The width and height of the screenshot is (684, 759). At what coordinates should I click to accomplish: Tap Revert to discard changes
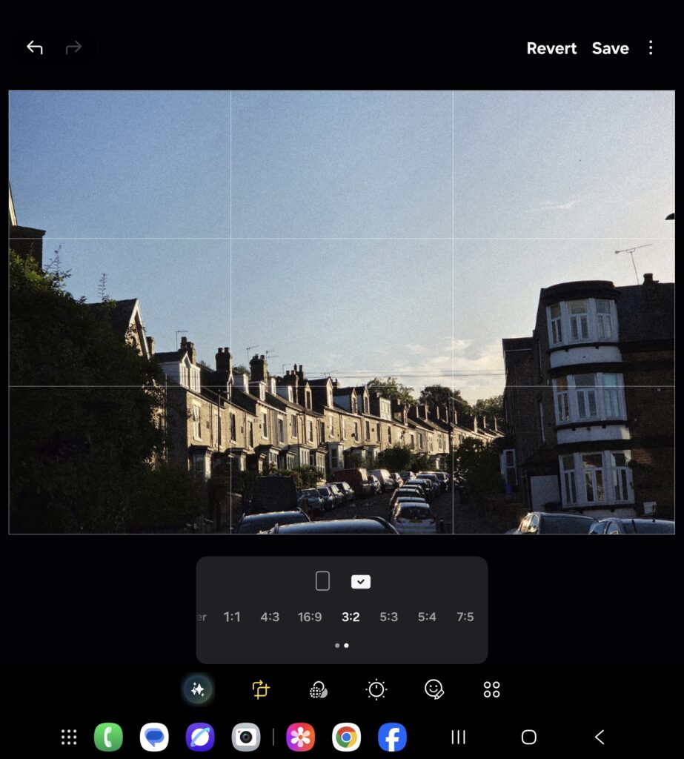[x=551, y=47]
